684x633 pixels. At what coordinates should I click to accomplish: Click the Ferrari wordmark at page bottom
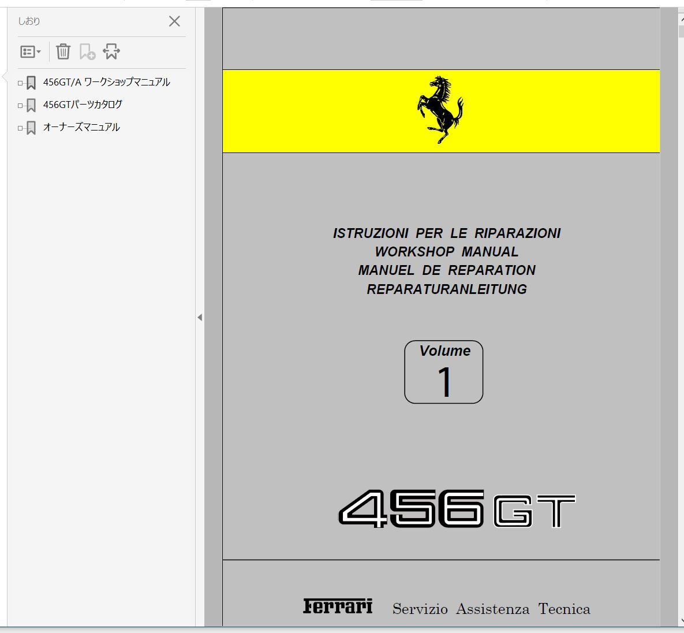click(338, 607)
